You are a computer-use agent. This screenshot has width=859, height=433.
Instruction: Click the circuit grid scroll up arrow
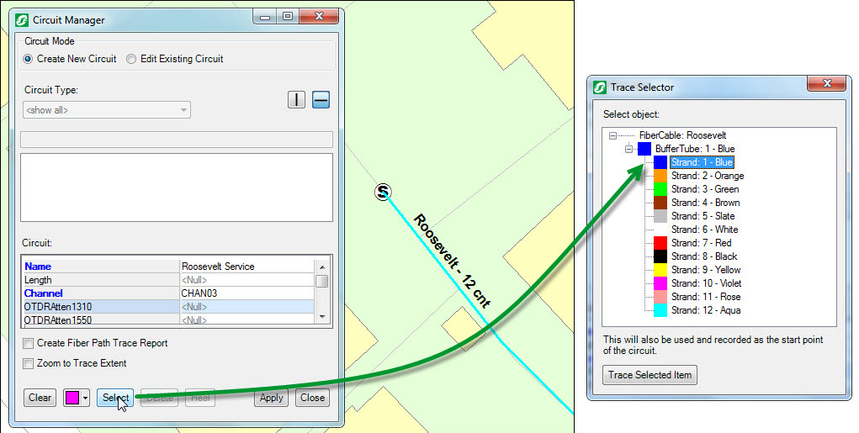pos(322,267)
